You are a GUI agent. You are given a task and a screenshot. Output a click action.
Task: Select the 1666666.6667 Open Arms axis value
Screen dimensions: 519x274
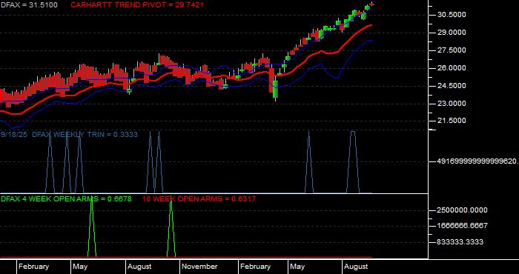point(462,226)
